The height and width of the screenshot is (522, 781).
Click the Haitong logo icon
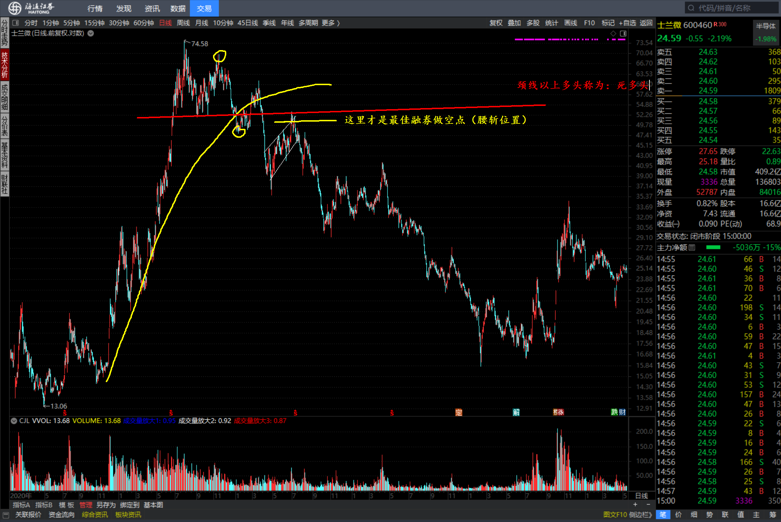pyautogui.click(x=15, y=8)
